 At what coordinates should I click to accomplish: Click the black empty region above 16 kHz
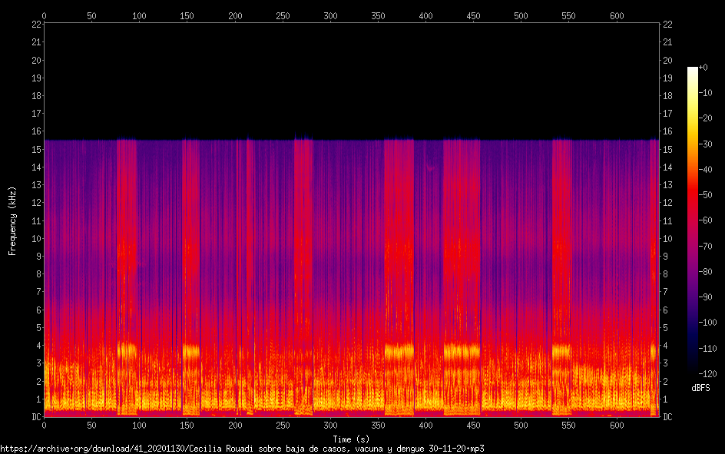[352, 78]
